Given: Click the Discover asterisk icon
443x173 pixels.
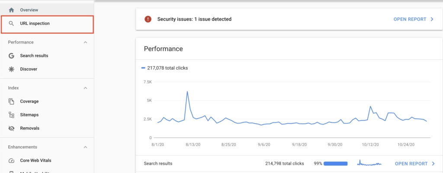Looking at the screenshot, I should click(12, 69).
